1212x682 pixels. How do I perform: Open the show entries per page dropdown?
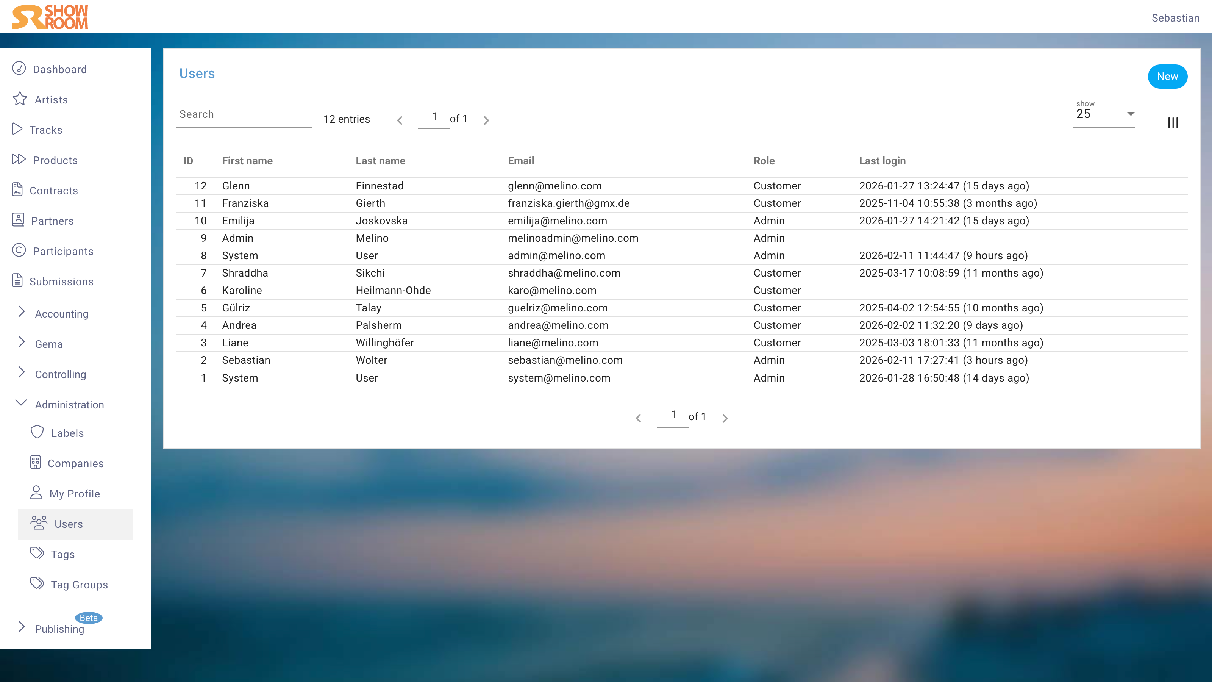click(x=1103, y=114)
